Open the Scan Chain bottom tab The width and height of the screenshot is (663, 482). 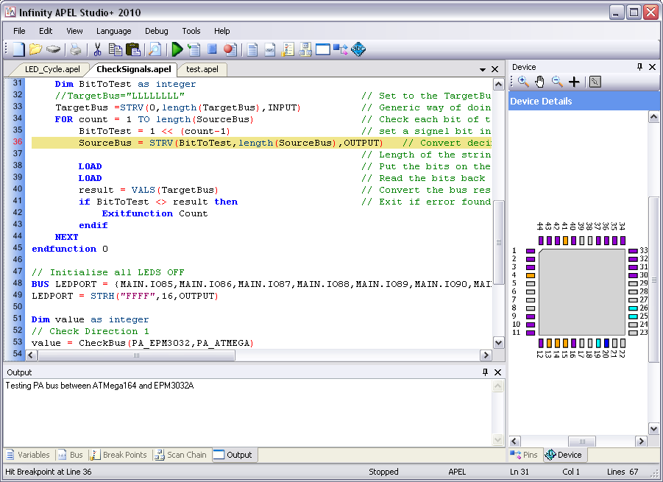click(x=180, y=455)
